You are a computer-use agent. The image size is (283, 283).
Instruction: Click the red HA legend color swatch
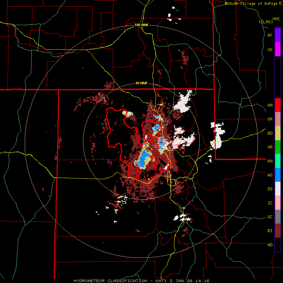pos(278,105)
